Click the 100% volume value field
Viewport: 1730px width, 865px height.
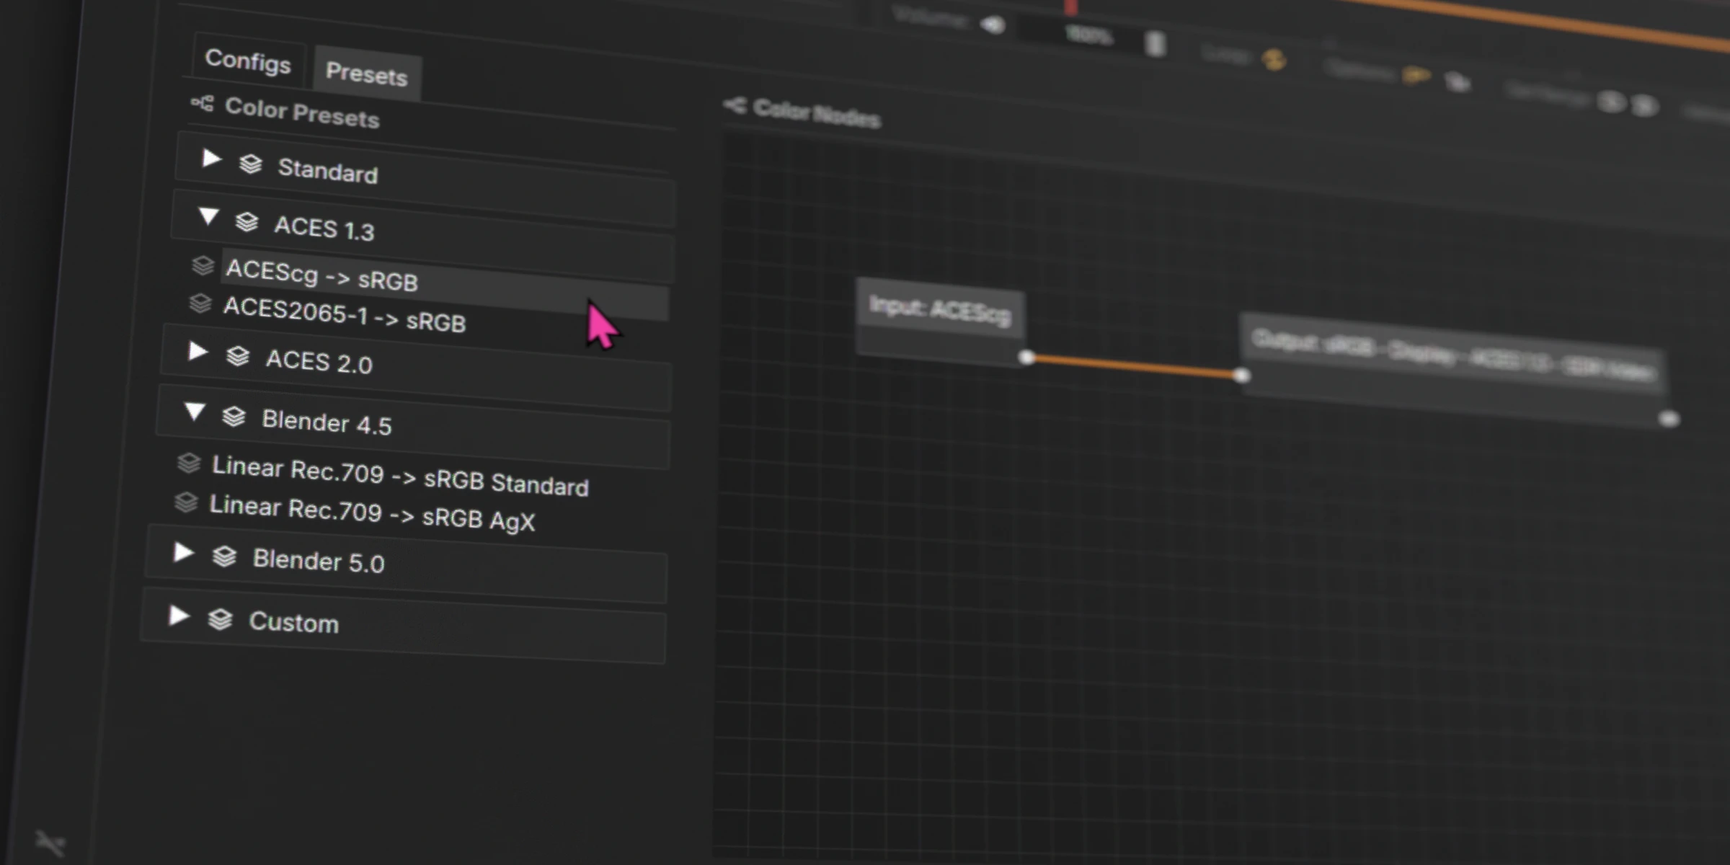click(x=1088, y=35)
